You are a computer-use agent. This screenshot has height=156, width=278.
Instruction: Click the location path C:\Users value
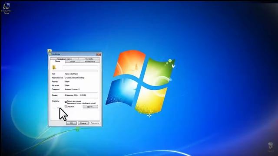pos(74,78)
